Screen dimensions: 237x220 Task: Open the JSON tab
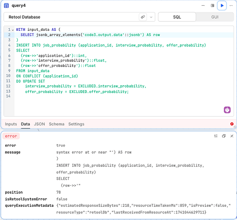[x=39, y=124]
